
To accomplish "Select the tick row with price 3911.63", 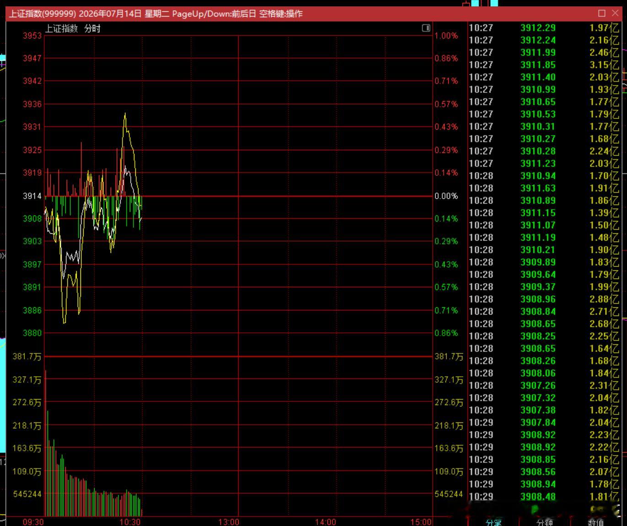I will click(544, 188).
